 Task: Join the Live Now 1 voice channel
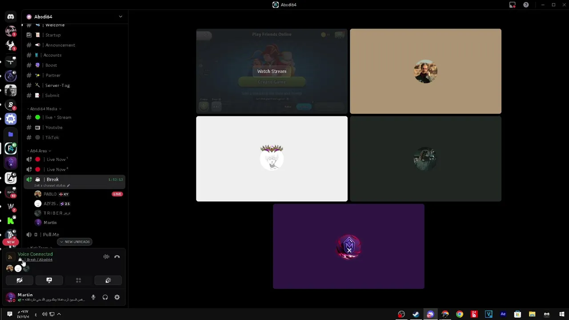tap(74, 159)
